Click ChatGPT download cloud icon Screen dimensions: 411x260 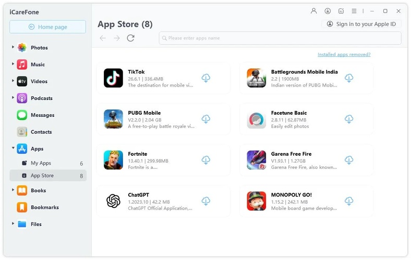tap(206, 201)
